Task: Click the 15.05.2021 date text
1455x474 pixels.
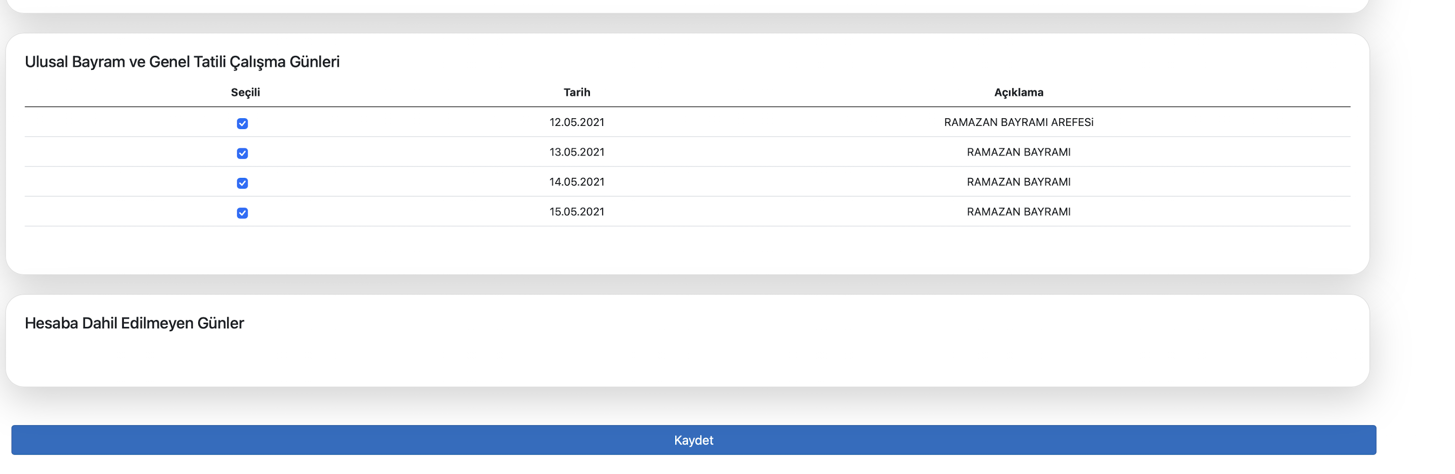Action: [x=577, y=212]
